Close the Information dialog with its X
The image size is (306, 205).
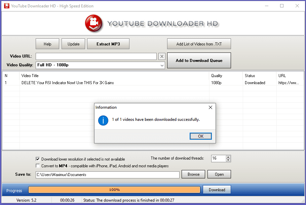pyautogui.click(x=211, y=107)
